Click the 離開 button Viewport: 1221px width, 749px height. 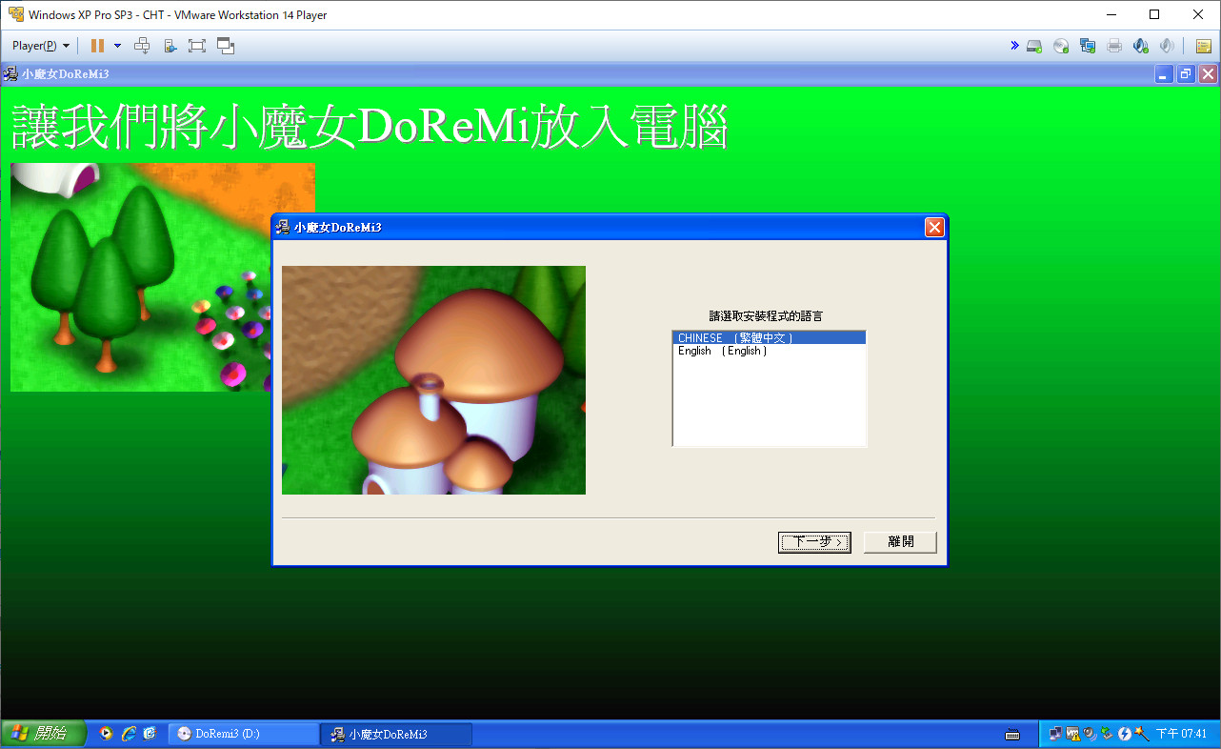click(x=900, y=542)
